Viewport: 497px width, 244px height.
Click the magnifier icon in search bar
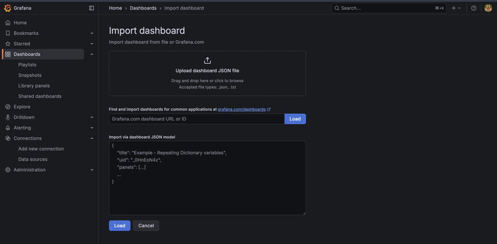[x=337, y=8]
